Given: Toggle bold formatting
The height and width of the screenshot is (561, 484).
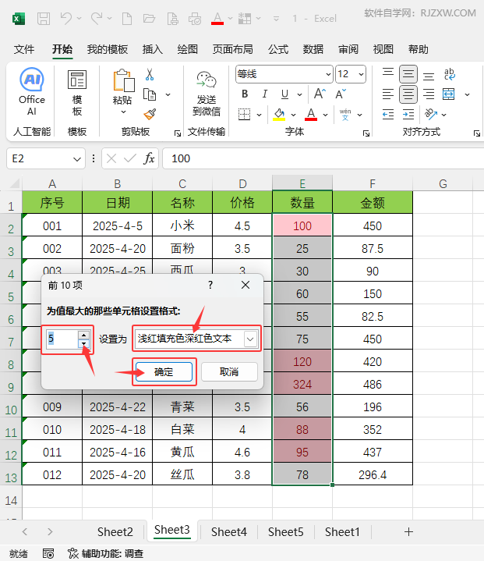Looking at the screenshot, I should pyautogui.click(x=245, y=94).
